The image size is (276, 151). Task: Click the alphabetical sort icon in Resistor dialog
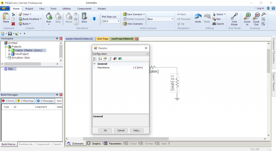pyautogui.click(x=100, y=59)
